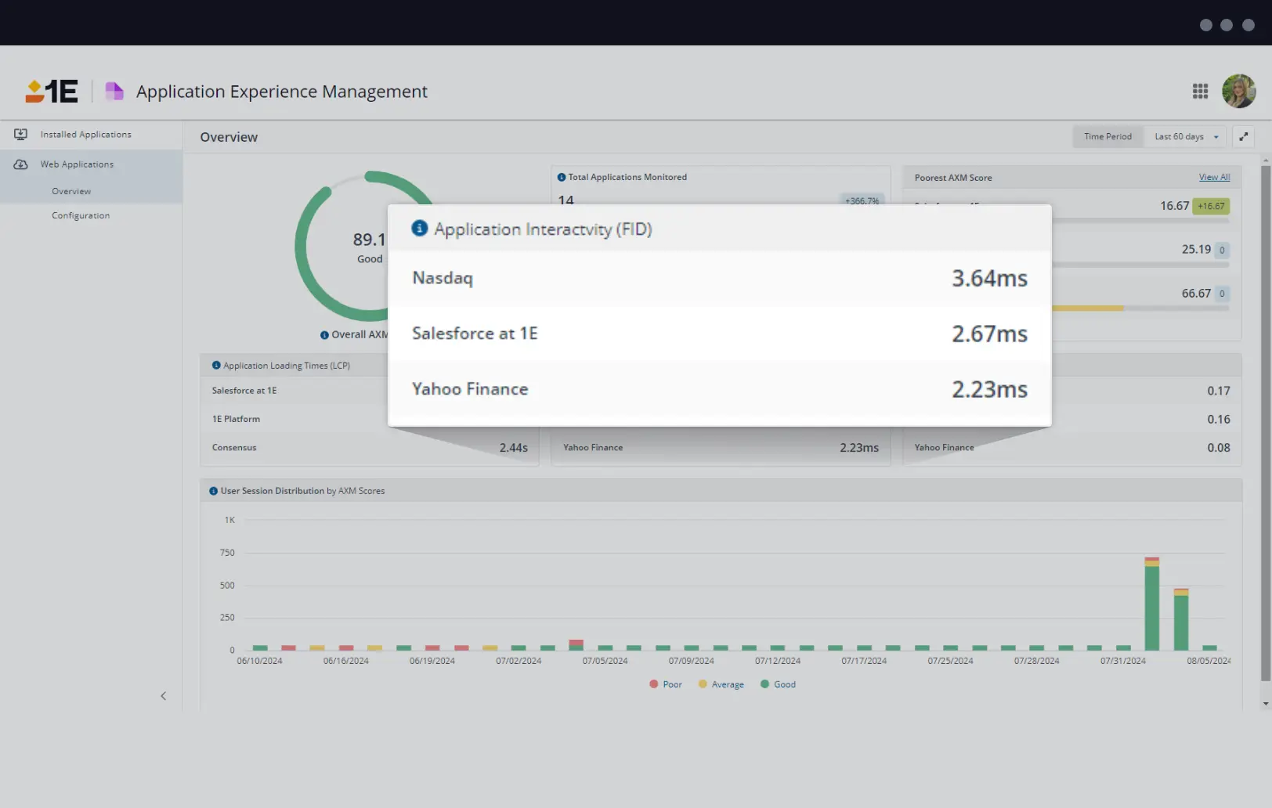Click the info icon beside User Session Distribution

212,490
